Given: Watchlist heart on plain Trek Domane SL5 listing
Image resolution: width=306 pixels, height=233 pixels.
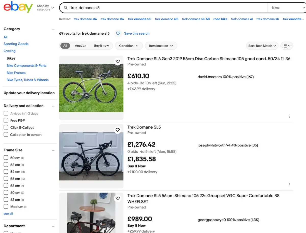Looking at the screenshot, I should 118,130.
